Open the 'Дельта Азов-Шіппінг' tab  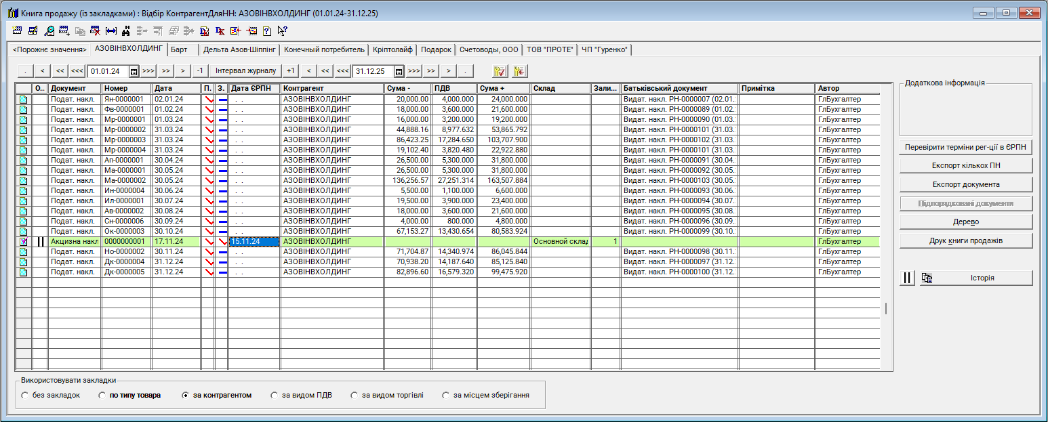pyautogui.click(x=239, y=49)
